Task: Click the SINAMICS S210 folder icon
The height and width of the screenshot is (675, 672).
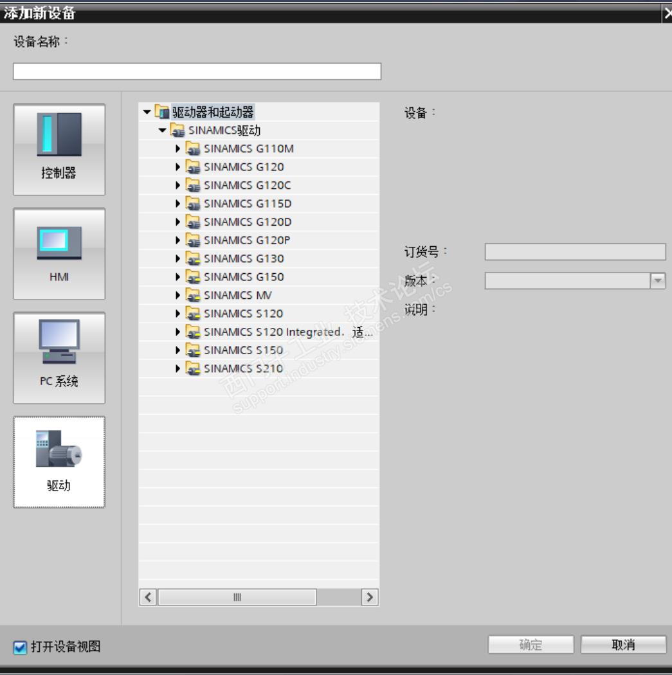Action: tap(193, 368)
